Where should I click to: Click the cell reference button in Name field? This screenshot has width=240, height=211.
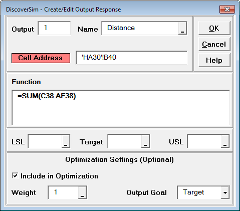point(182,28)
